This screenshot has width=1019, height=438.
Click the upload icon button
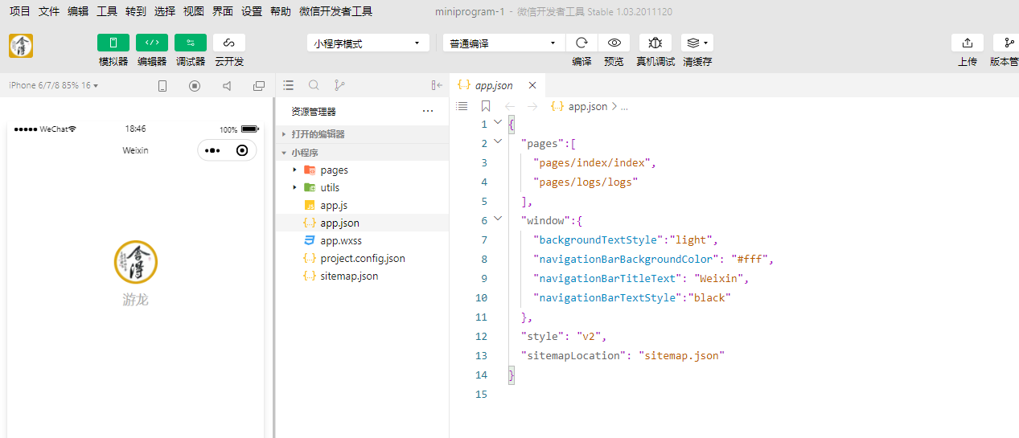click(x=968, y=43)
